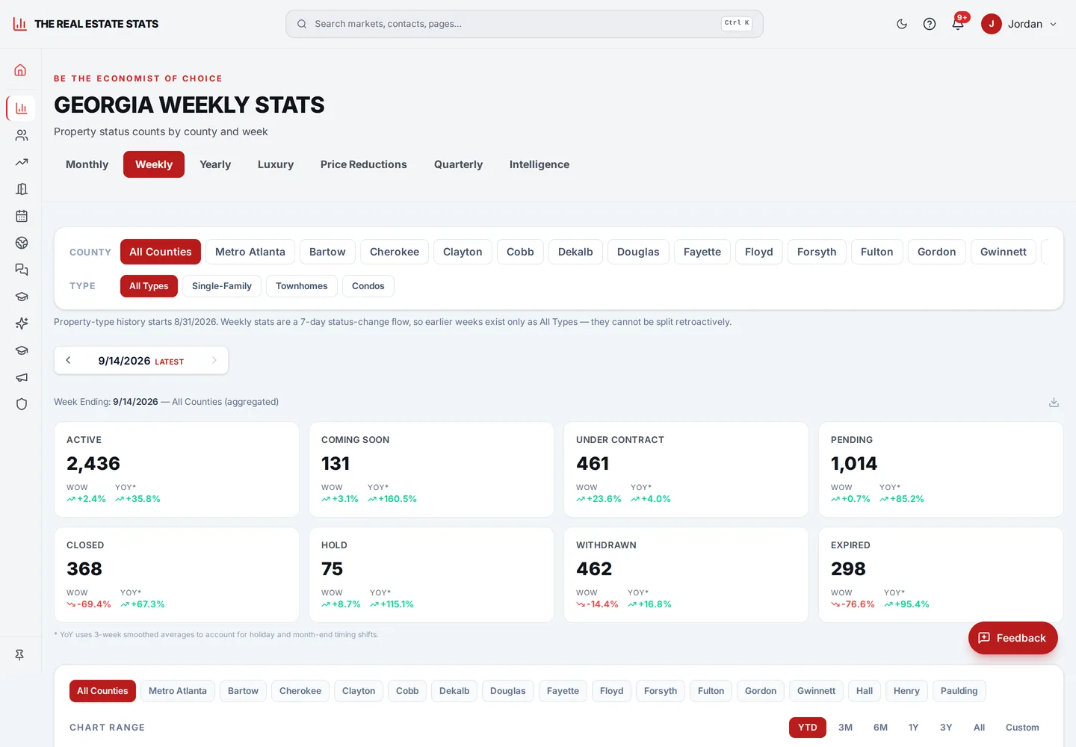
Task: Open the notifications bell
Action: click(958, 24)
